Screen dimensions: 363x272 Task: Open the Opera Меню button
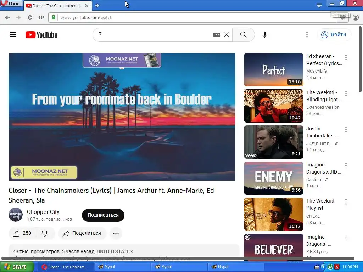[11, 3]
